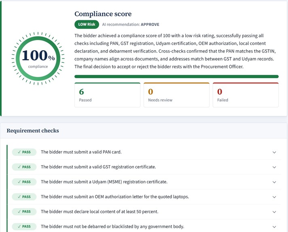Open the 6 Passed summary card
Viewport: 288px width, 232px height.
tap(108, 95)
